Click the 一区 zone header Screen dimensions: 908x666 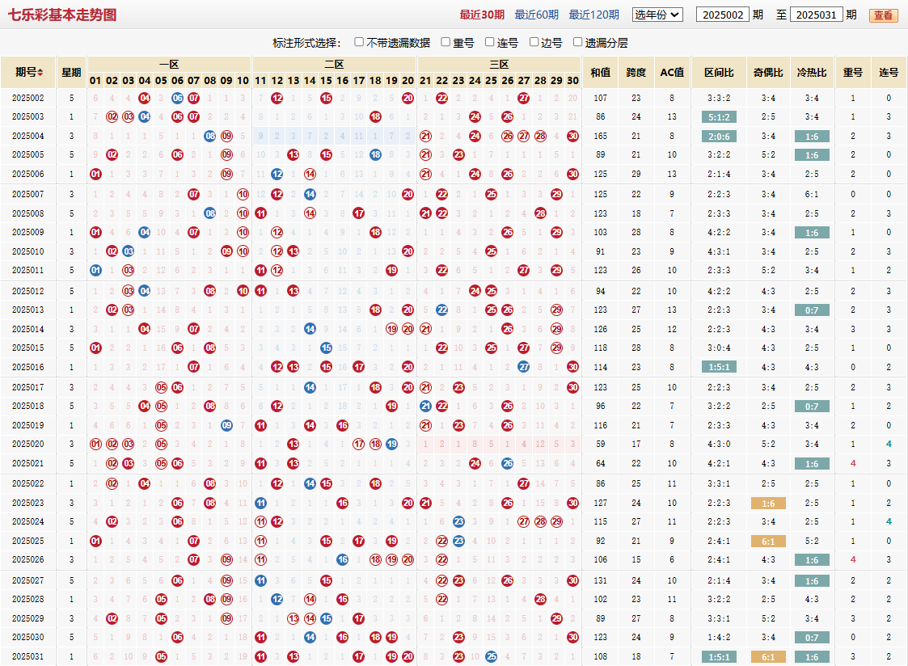point(169,64)
